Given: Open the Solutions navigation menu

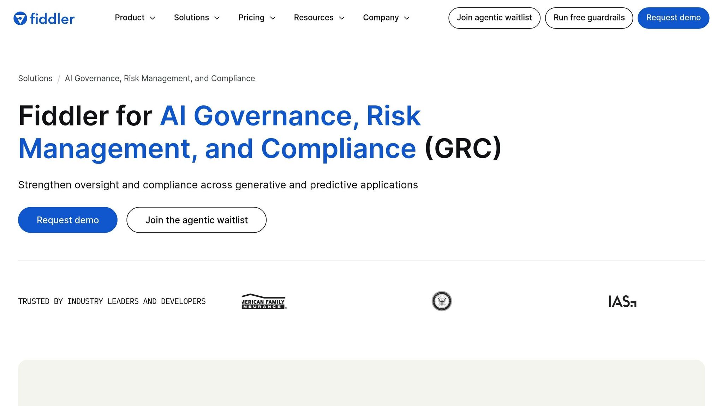Looking at the screenshot, I should (x=191, y=18).
